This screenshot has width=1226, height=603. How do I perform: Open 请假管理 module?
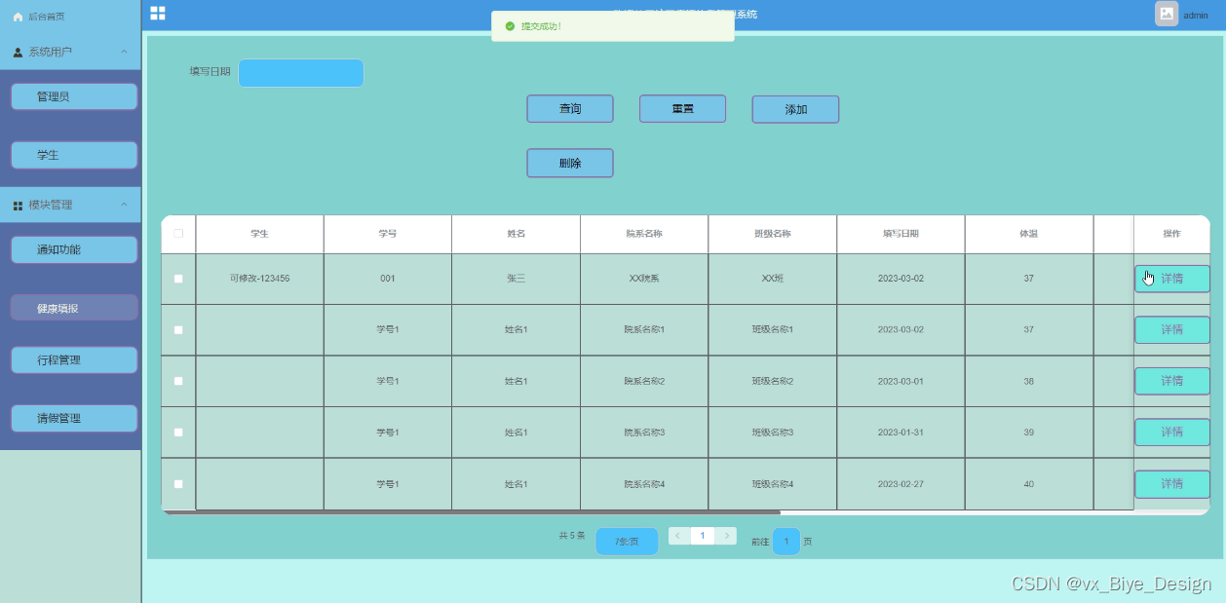(74, 418)
